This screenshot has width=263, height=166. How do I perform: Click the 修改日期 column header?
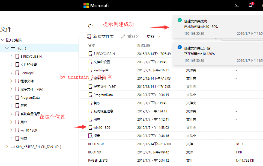pyautogui.click(x=144, y=45)
